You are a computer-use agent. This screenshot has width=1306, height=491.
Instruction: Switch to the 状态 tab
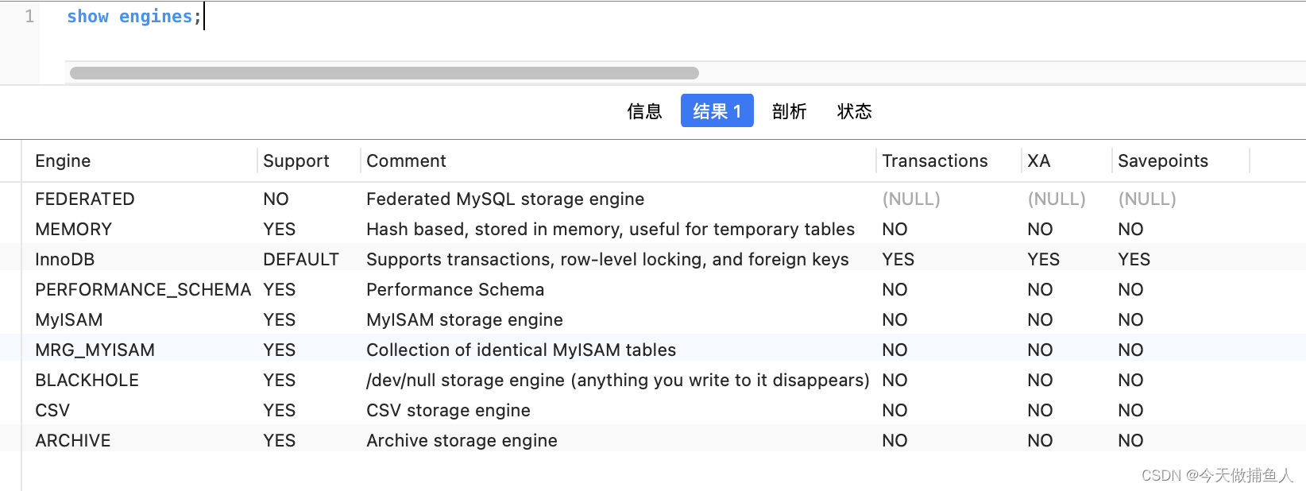(854, 111)
